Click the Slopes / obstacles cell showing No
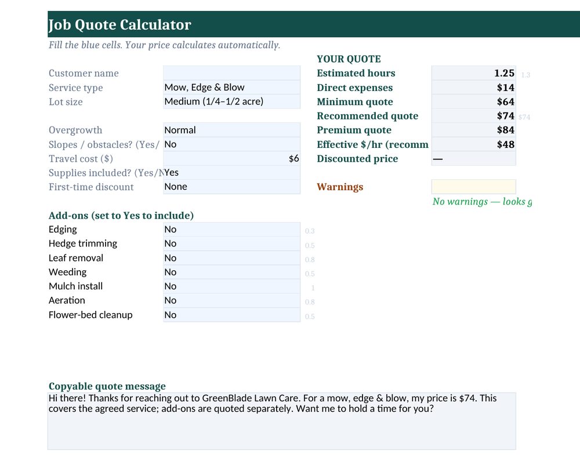This screenshot has width=580, height=461. 231,144
